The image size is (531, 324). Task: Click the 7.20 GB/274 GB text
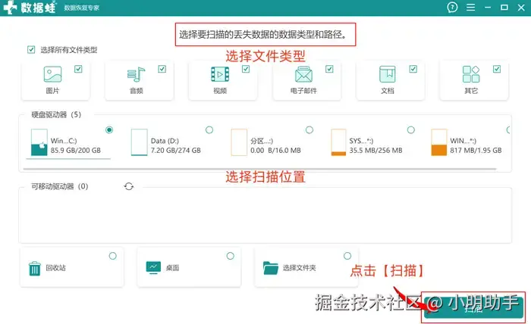point(176,151)
